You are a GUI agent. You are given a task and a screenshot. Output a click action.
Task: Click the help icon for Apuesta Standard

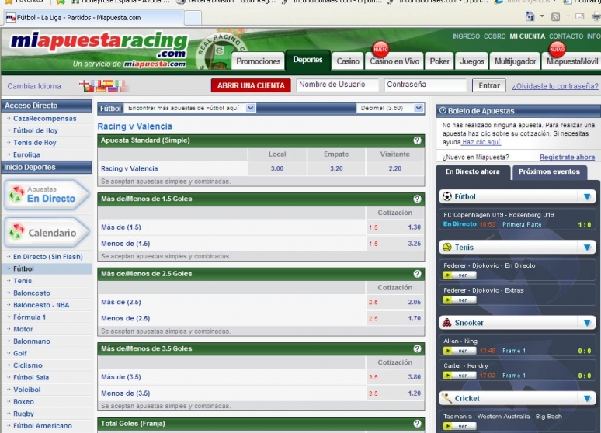pos(418,140)
